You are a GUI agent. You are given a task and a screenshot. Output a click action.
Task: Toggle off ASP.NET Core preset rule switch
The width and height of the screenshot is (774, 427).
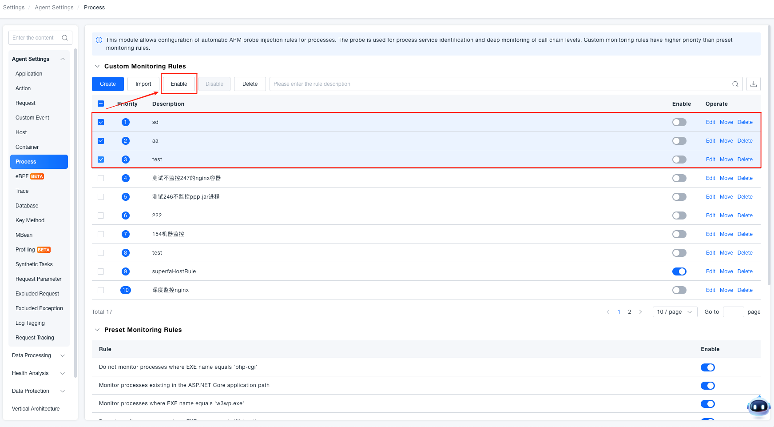(708, 386)
